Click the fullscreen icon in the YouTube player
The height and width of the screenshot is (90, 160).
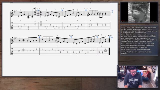pyautogui.click(x=157, y=22)
